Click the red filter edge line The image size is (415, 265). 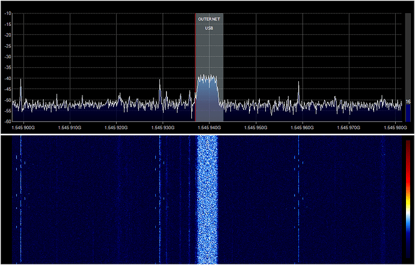(195, 67)
